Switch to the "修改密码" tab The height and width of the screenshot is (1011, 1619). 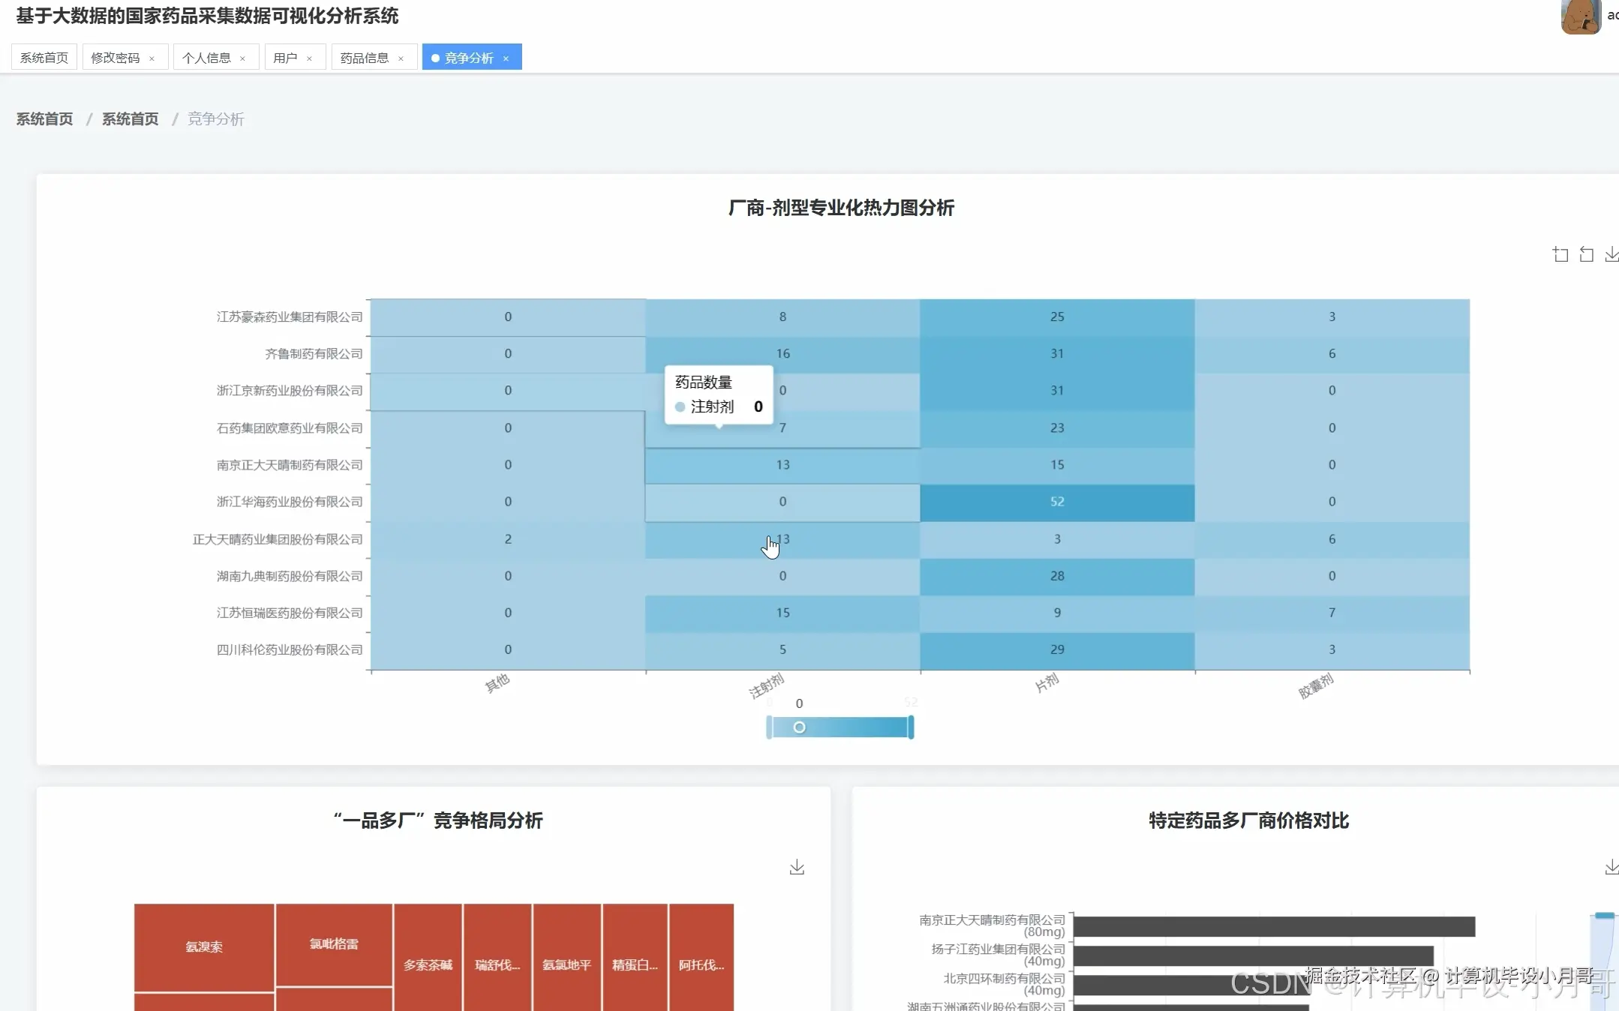[x=115, y=57]
